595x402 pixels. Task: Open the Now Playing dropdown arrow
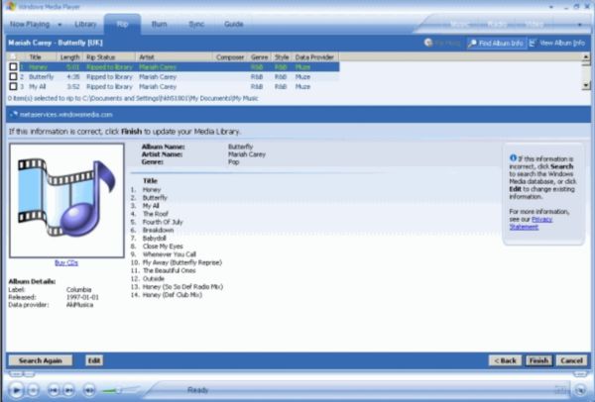click(x=59, y=25)
